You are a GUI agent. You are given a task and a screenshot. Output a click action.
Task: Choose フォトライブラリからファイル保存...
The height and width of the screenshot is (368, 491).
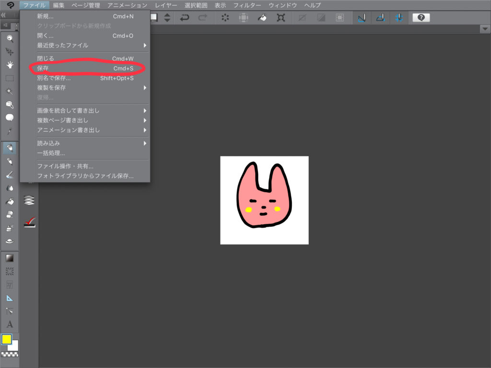(x=85, y=176)
